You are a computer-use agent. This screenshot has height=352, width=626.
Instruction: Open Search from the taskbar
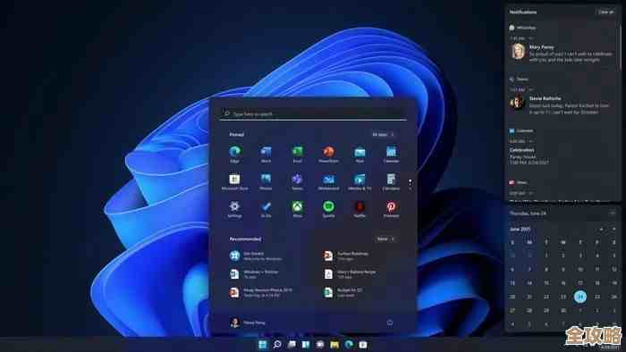pos(277,345)
